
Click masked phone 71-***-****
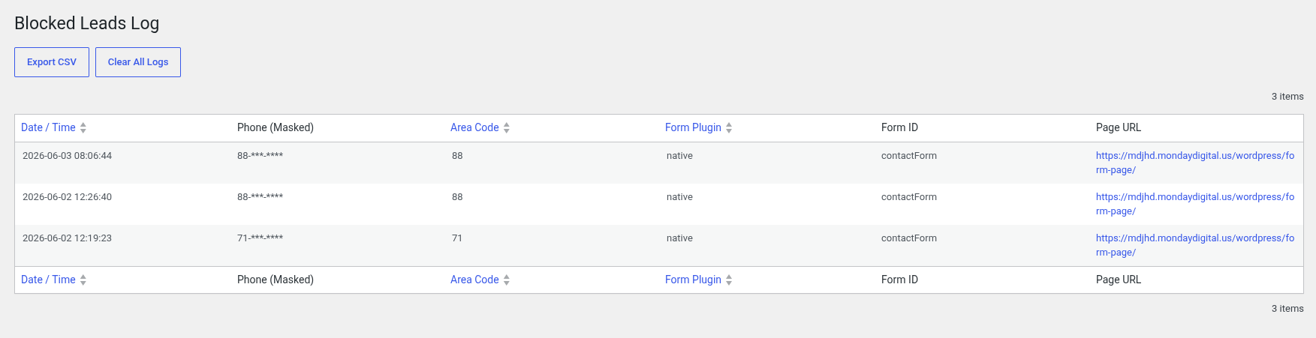(x=260, y=238)
